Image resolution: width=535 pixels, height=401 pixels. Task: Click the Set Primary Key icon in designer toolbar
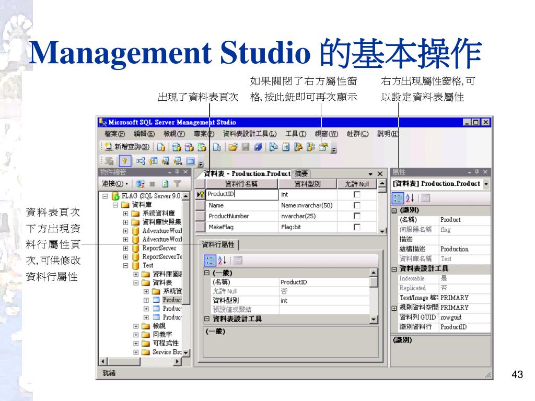124,161
